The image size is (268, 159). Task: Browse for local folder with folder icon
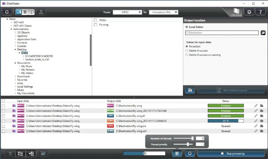(x=263, y=32)
